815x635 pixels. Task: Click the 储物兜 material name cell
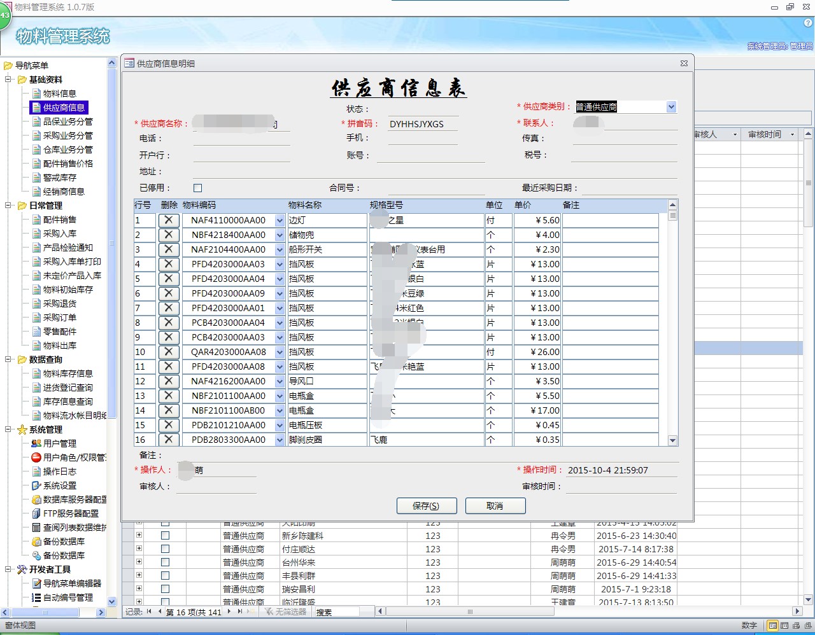327,235
